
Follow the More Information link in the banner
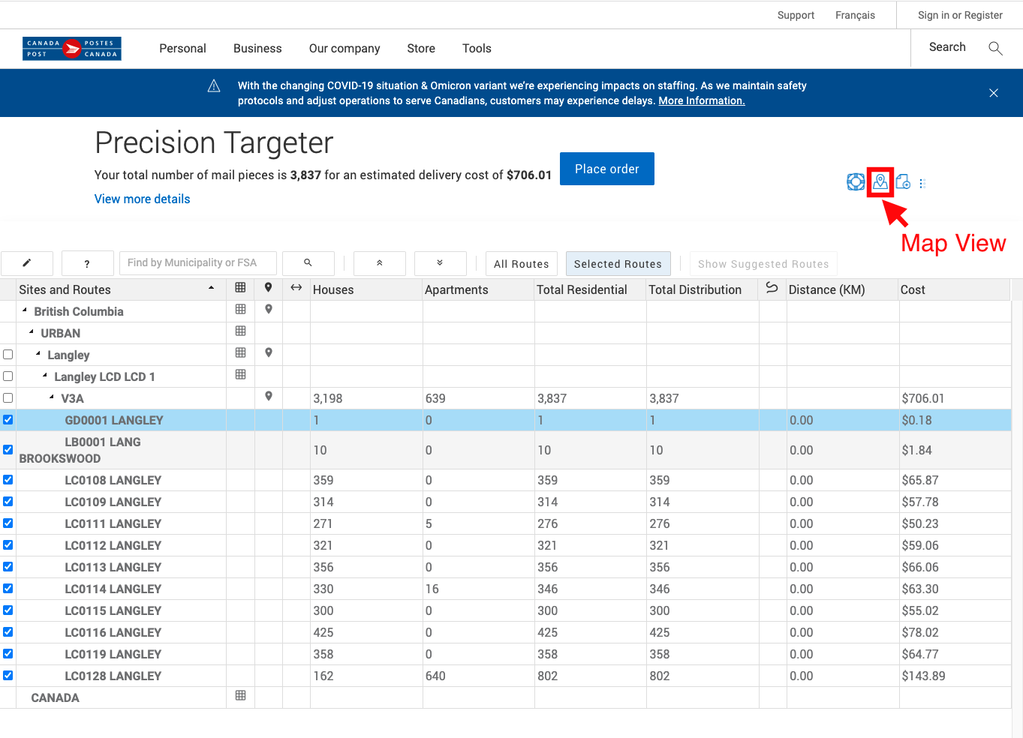tap(702, 100)
